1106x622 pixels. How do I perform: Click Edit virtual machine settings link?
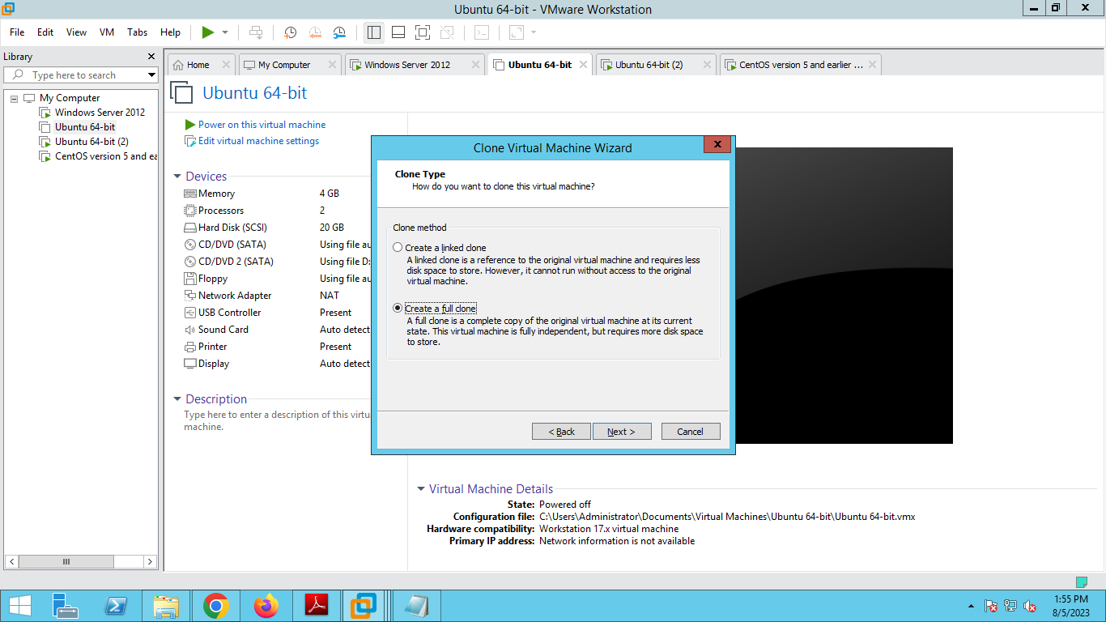point(258,141)
